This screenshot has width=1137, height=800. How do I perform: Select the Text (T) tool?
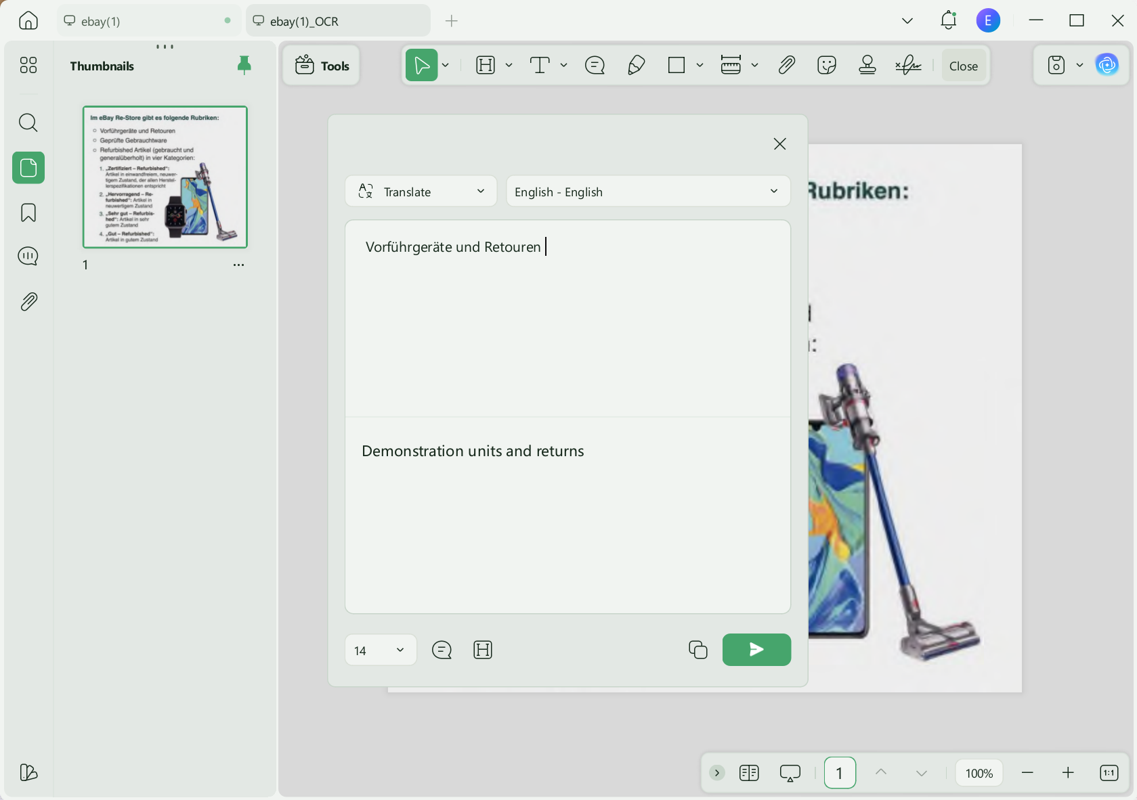[x=540, y=65]
